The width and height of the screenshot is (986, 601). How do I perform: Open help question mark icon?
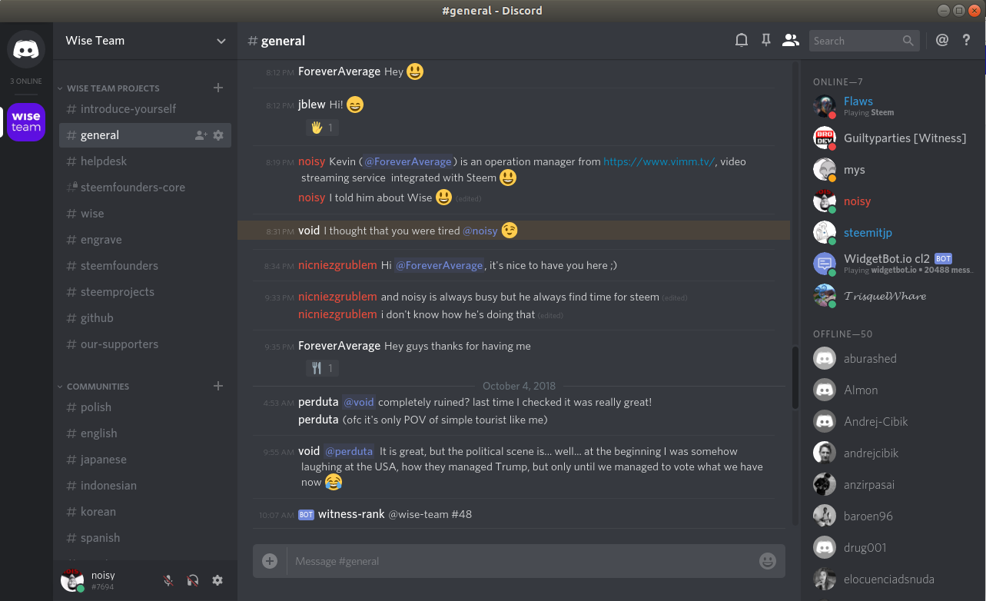(967, 41)
